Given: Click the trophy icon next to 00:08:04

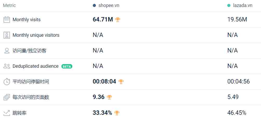Looking at the screenshot, I should 121,81.
